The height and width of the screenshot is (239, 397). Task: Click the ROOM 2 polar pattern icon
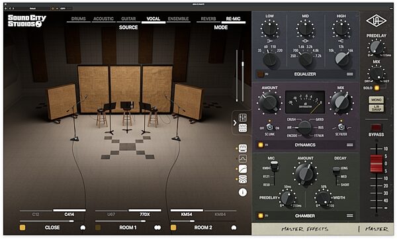pos(234,228)
